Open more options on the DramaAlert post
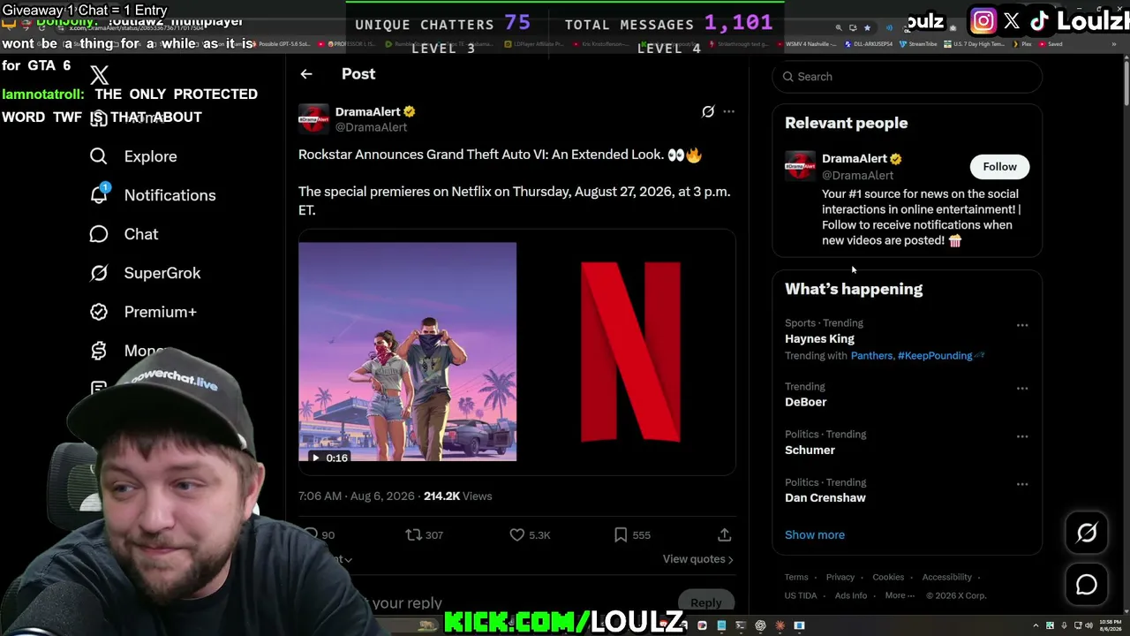 pyautogui.click(x=728, y=111)
